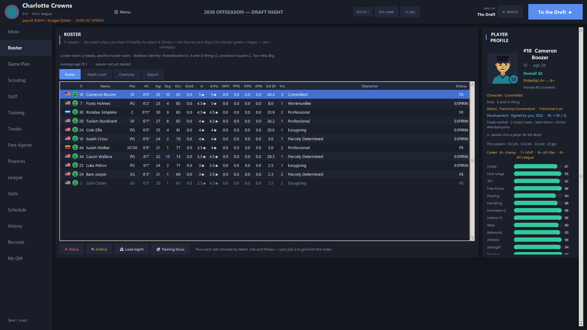Click Cameron Boozer's morale face icon
Image resolution: width=587 pixels, height=330 pixels.
75,94
